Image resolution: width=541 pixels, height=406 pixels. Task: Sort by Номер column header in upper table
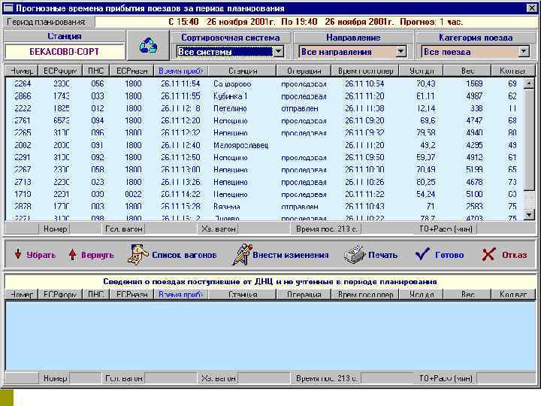tap(22, 71)
